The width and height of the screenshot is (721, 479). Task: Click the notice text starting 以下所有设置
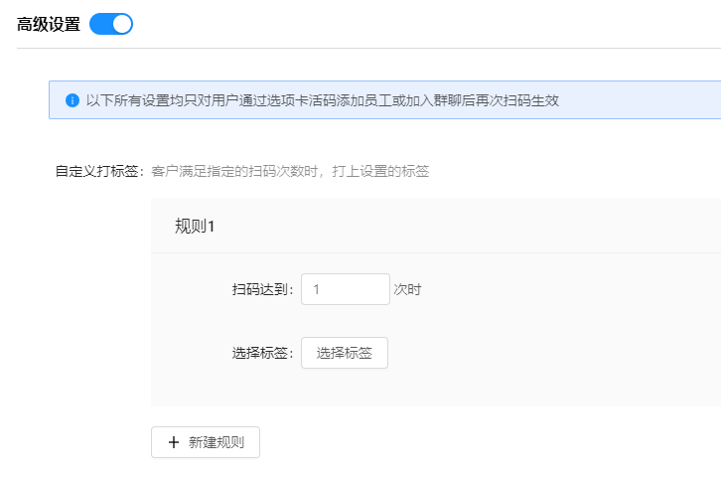(323, 100)
